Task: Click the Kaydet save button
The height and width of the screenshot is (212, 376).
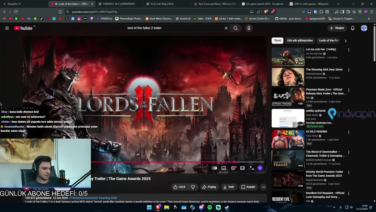Action: 248,187
